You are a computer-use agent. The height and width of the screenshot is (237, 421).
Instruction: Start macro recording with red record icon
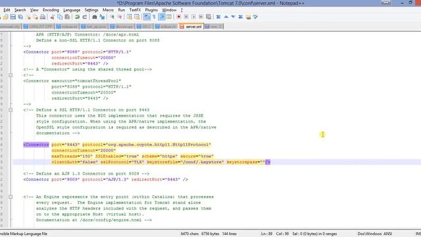click(179, 17)
